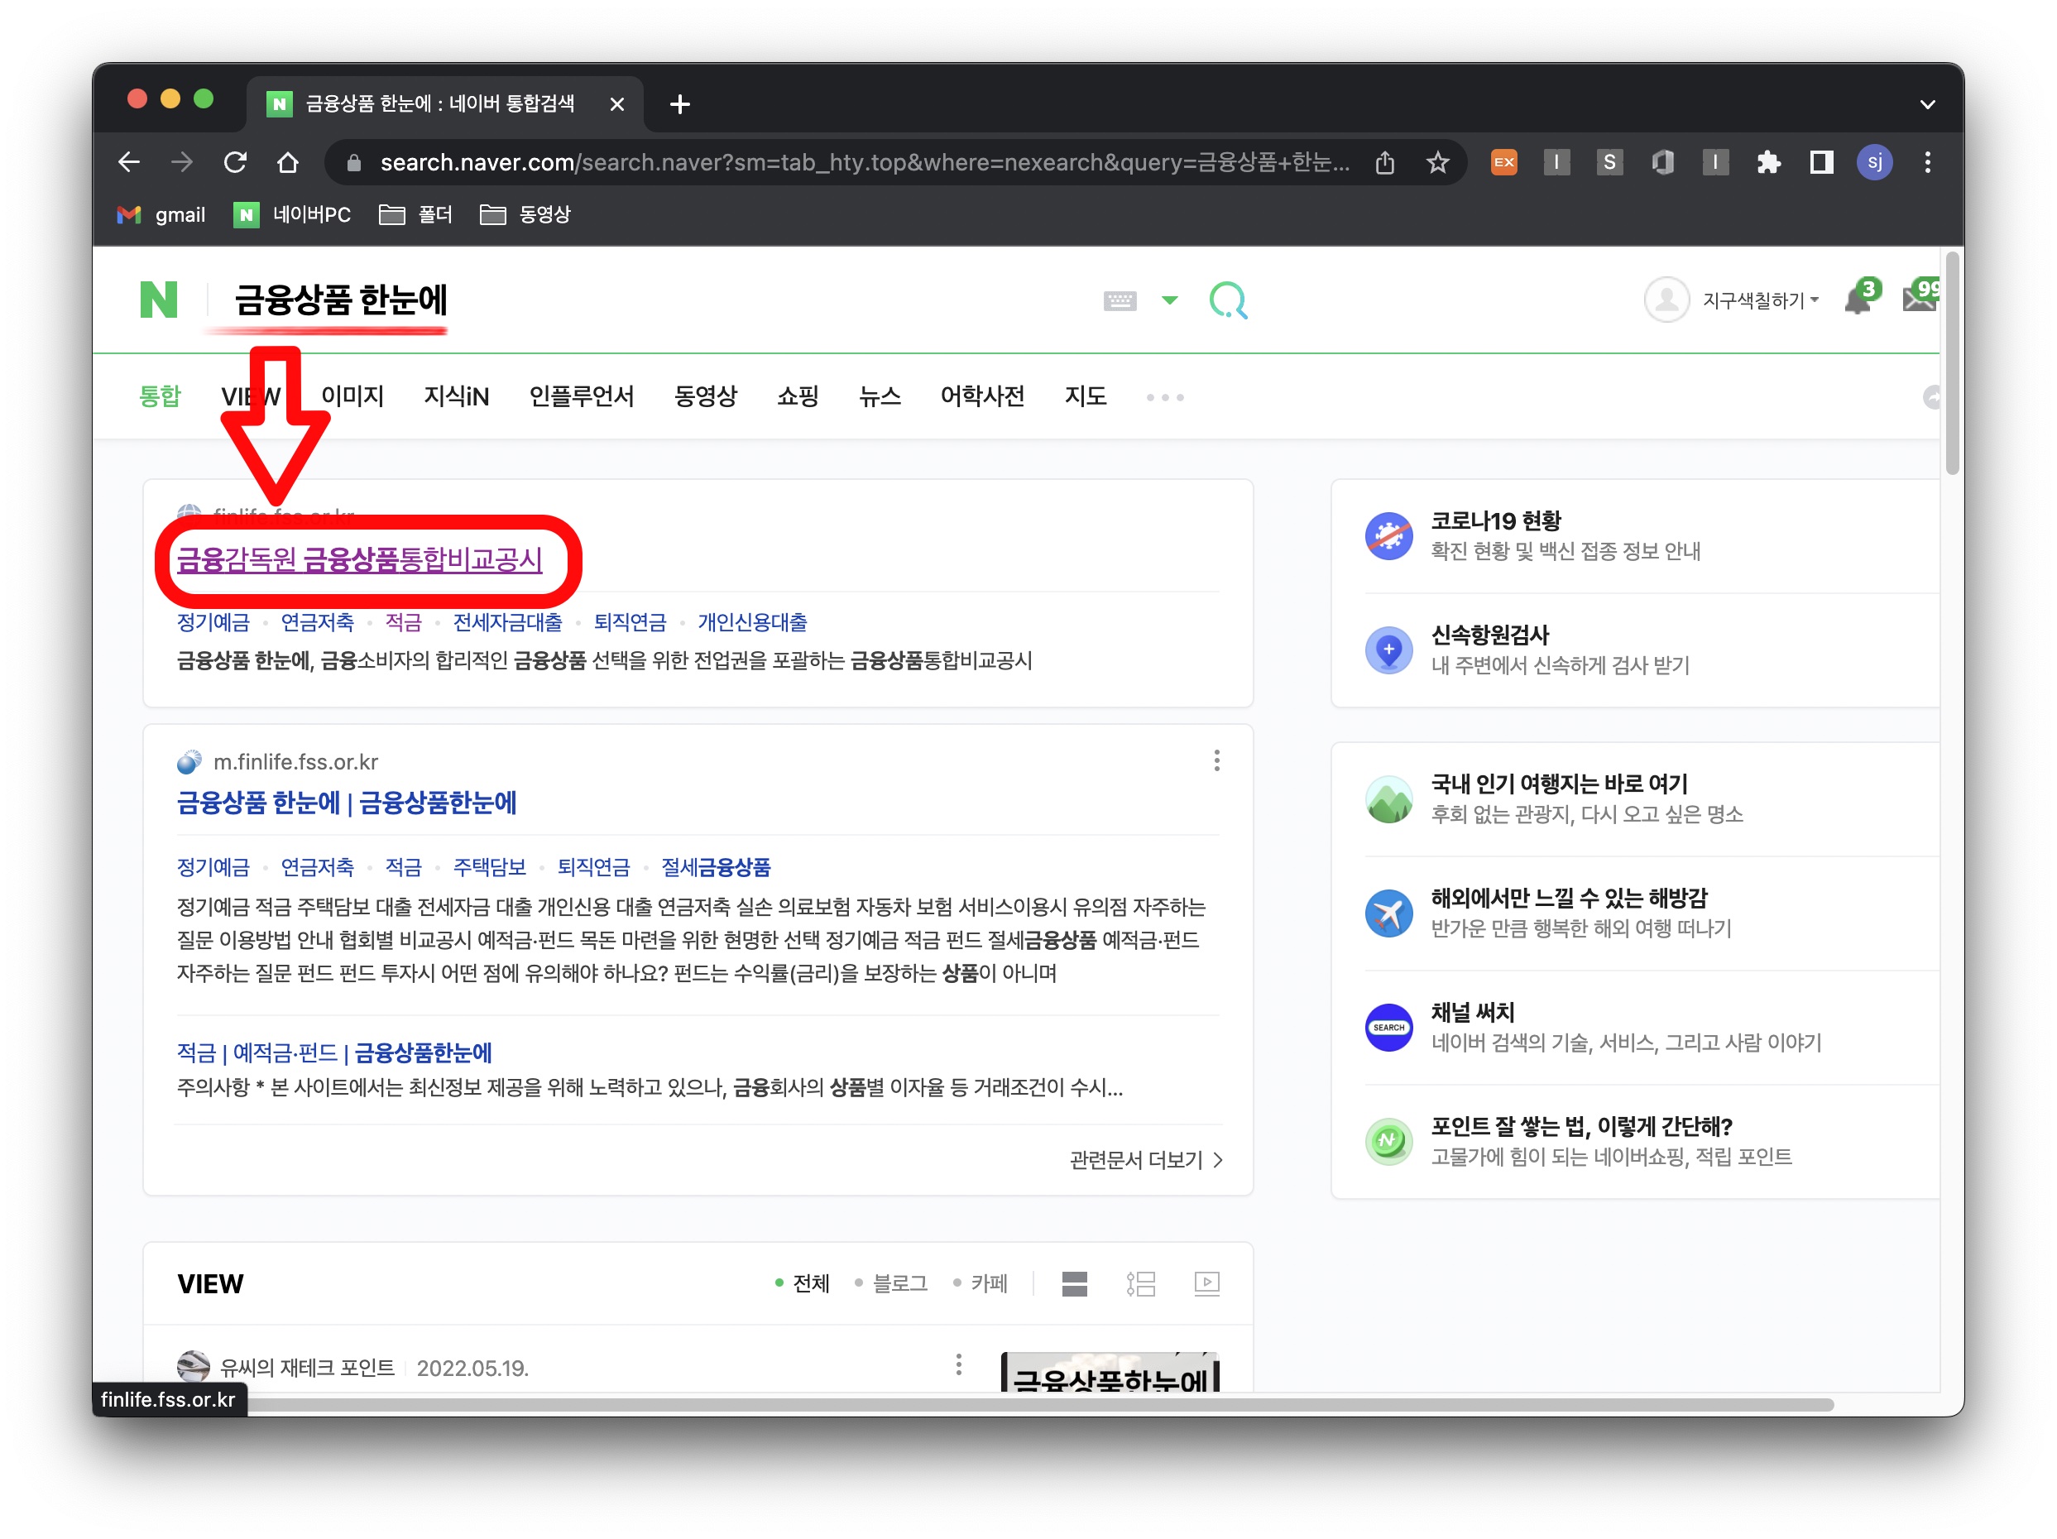Open 금융상품 한눈에 | 금융상품한눈에 link

coord(347,803)
